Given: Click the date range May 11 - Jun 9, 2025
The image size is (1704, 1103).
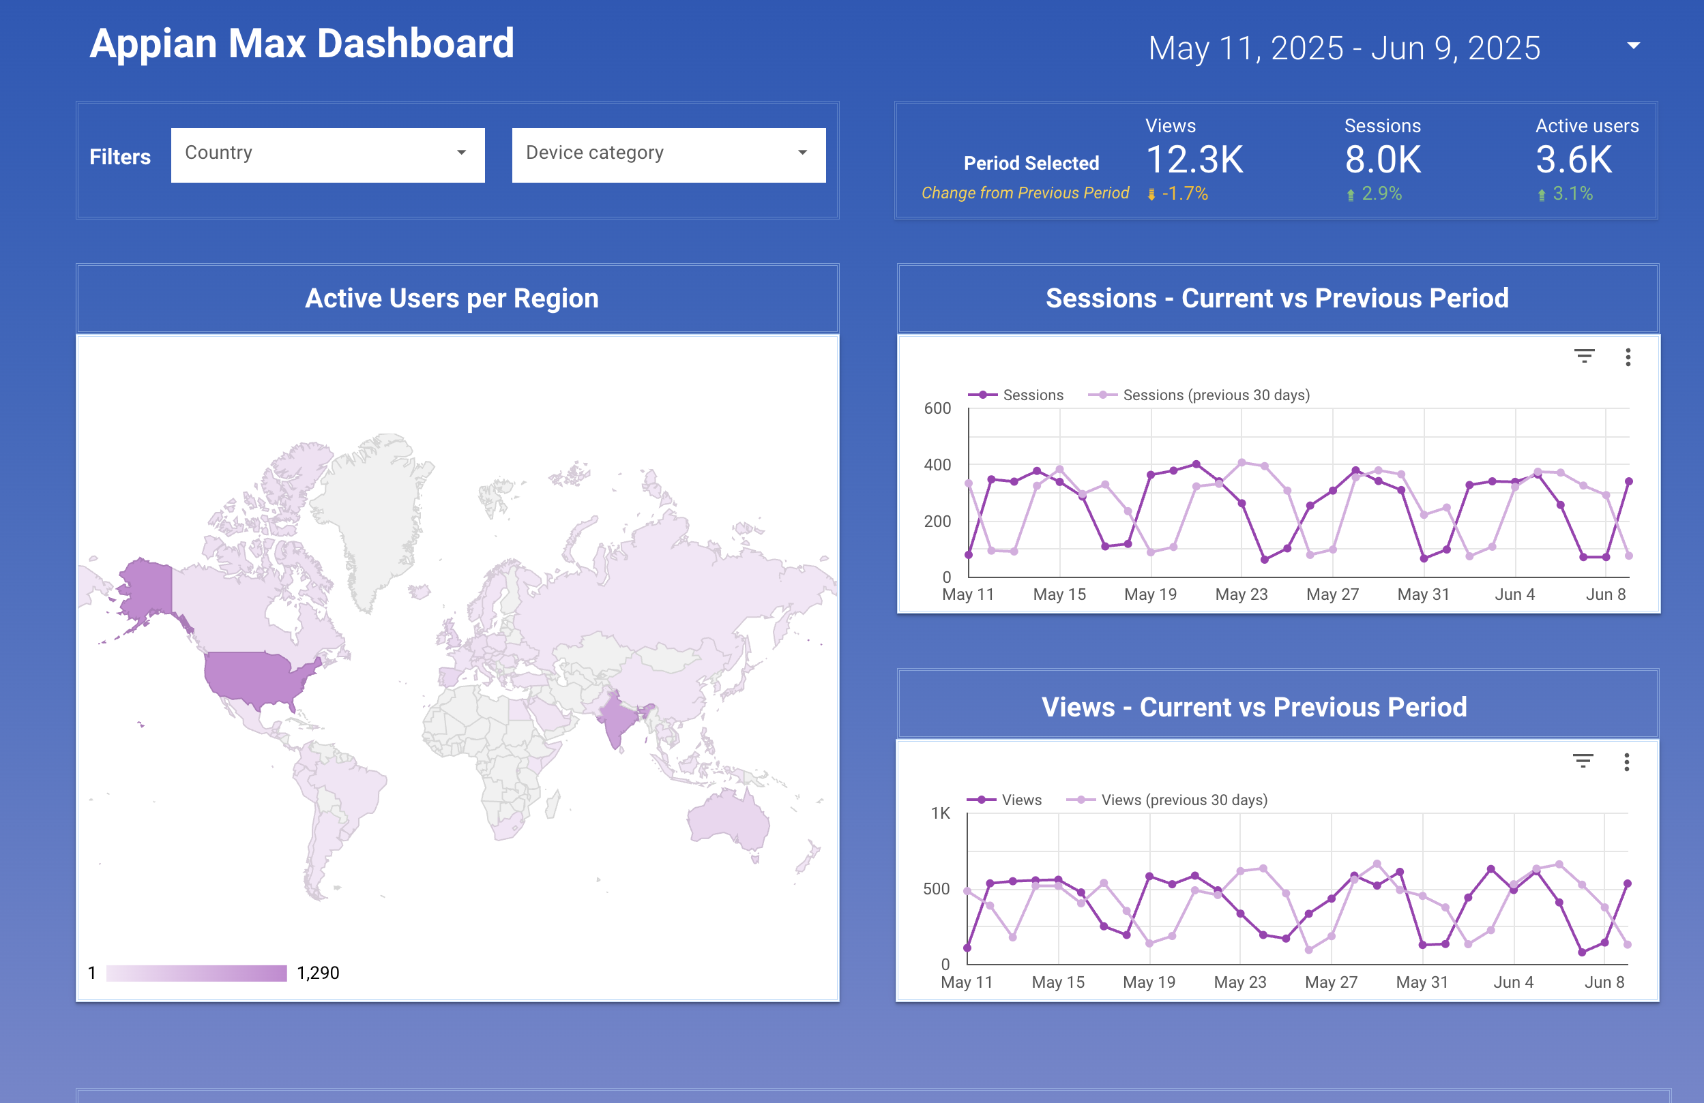Looking at the screenshot, I should [x=1344, y=48].
